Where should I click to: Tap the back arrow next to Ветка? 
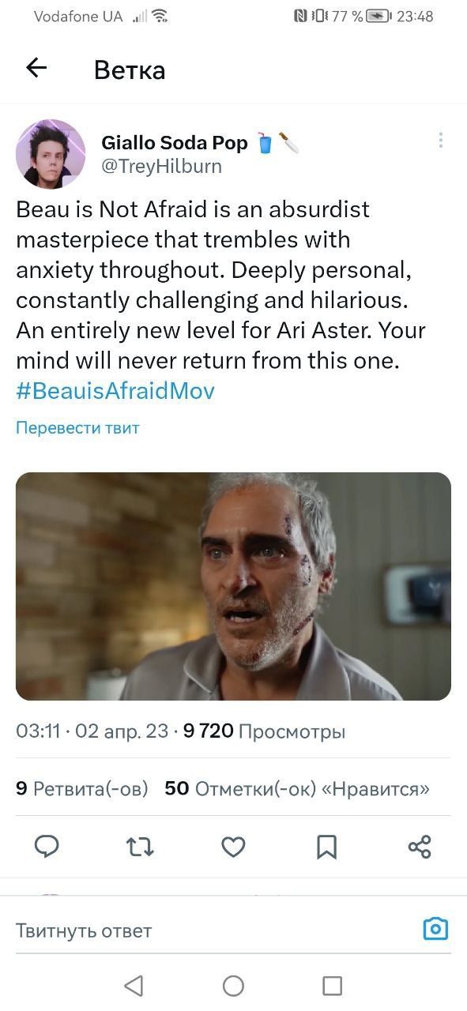tap(36, 69)
